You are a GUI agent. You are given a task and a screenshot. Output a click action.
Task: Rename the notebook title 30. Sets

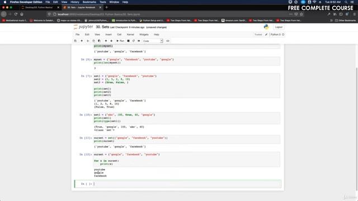(x=102, y=27)
